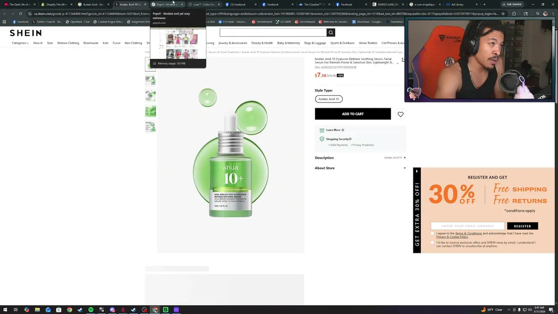Screen dimensions: 558x314
Task: Open the Terms & Conditions link
Action: [x=468, y=233]
